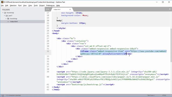The width and height of the screenshot is (172, 97).
Task: Open the File menu
Action: point(2,5)
